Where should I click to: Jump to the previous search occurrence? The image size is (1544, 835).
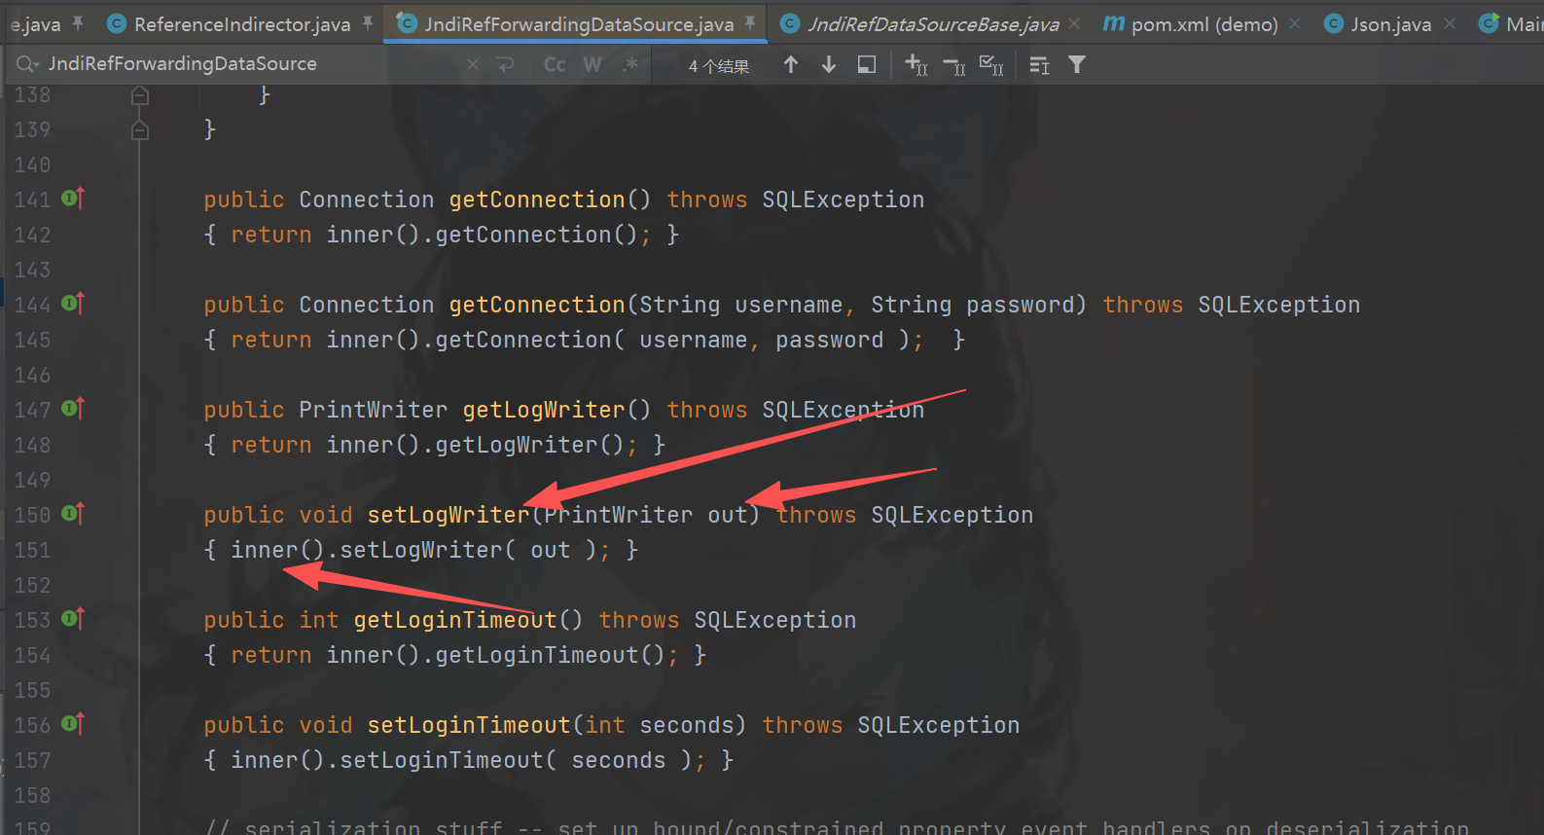791,65
